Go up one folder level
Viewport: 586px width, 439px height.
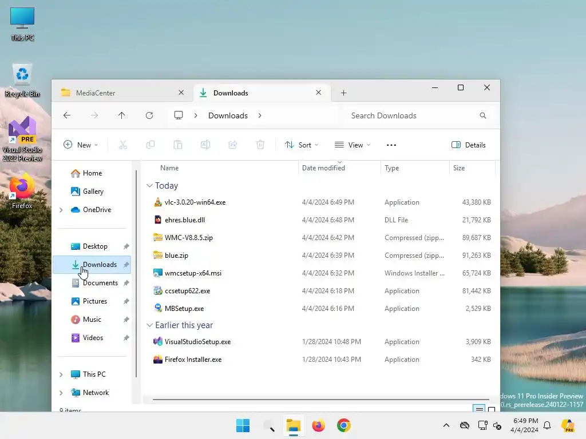121,115
